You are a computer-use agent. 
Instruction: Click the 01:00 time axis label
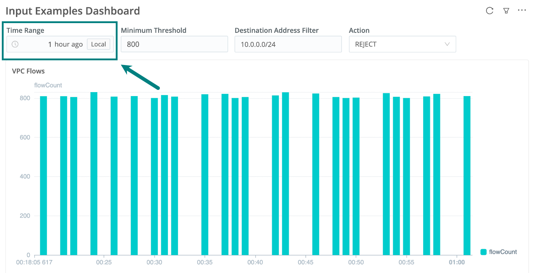(x=457, y=262)
